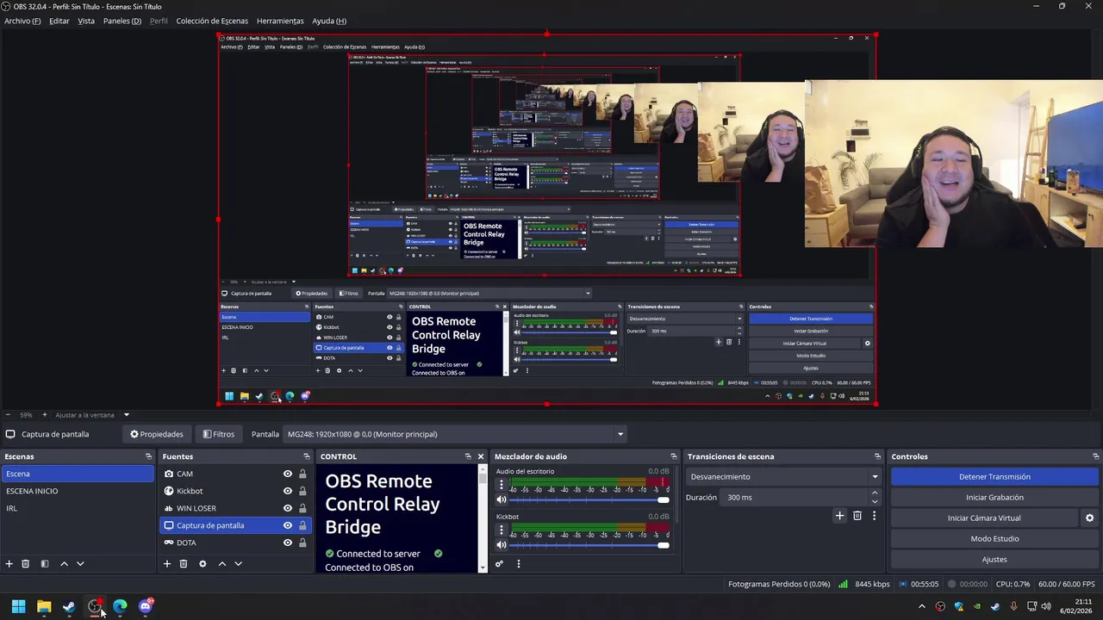Increase transition Duración with up arrow
Image resolution: width=1103 pixels, height=620 pixels.
tap(875, 493)
